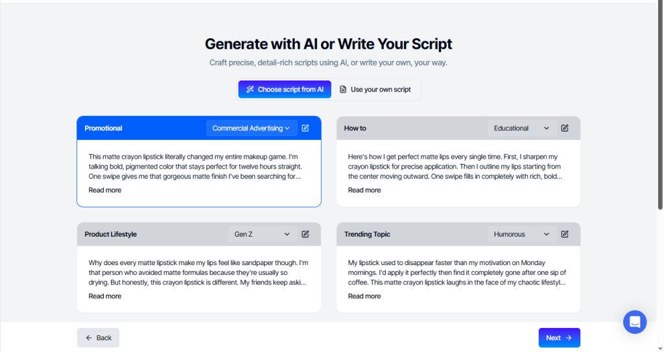Edit the Product Lifestyle script via pencil icon
The height and width of the screenshot is (352, 664).
(305, 234)
